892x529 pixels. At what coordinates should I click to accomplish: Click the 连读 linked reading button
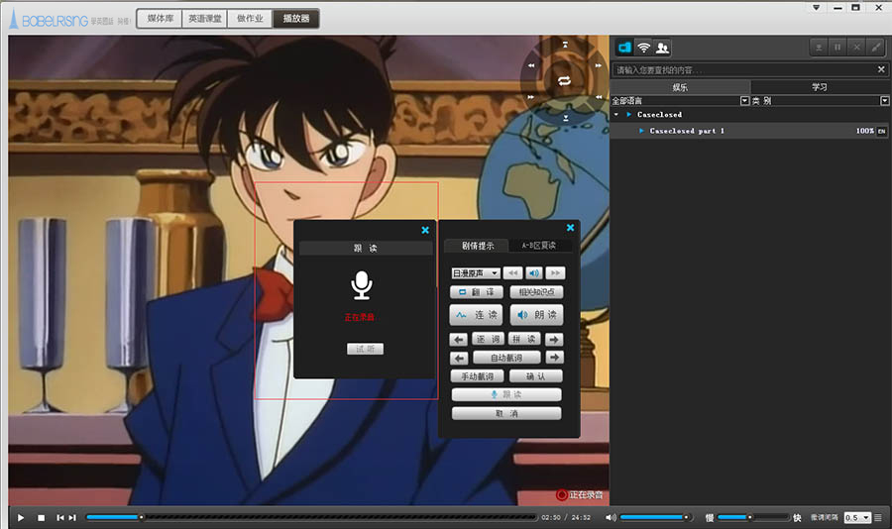pos(477,315)
